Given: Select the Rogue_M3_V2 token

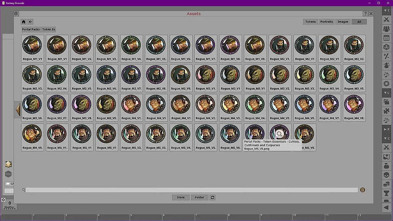Looking at the screenshot, I should (280, 78).
